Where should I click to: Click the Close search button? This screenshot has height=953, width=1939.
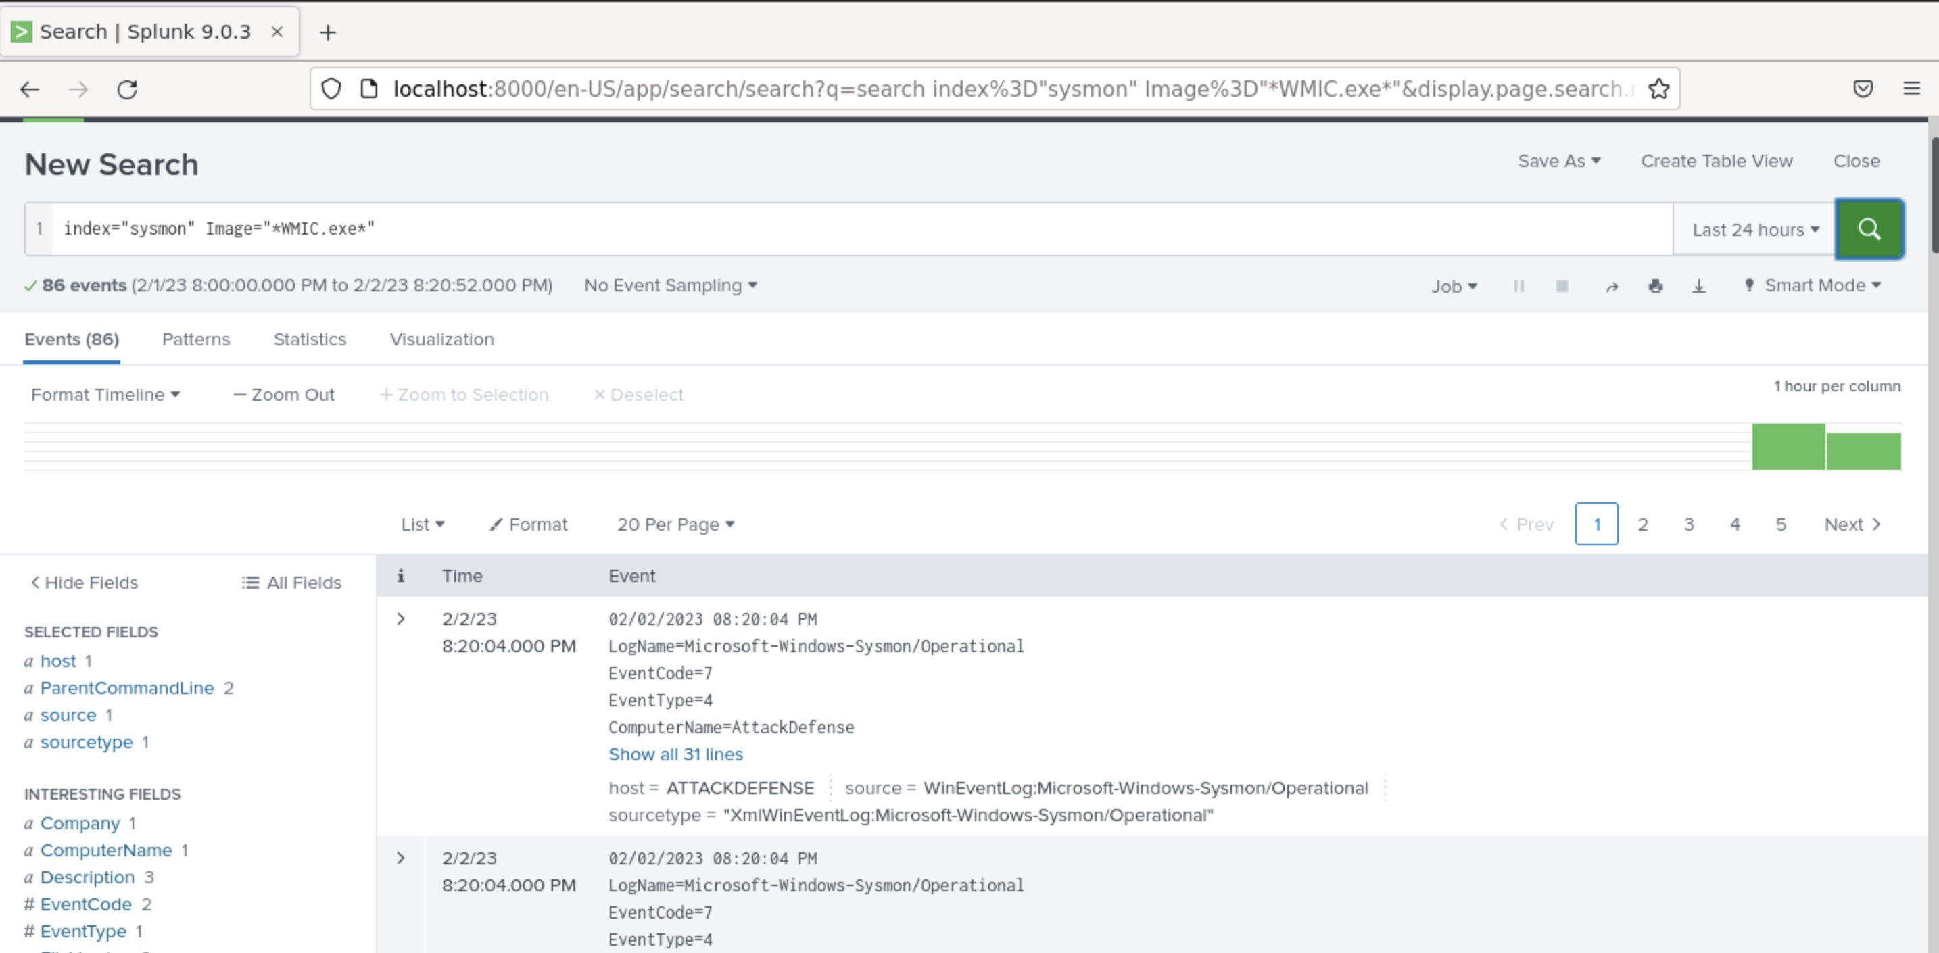pyautogui.click(x=1857, y=161)
